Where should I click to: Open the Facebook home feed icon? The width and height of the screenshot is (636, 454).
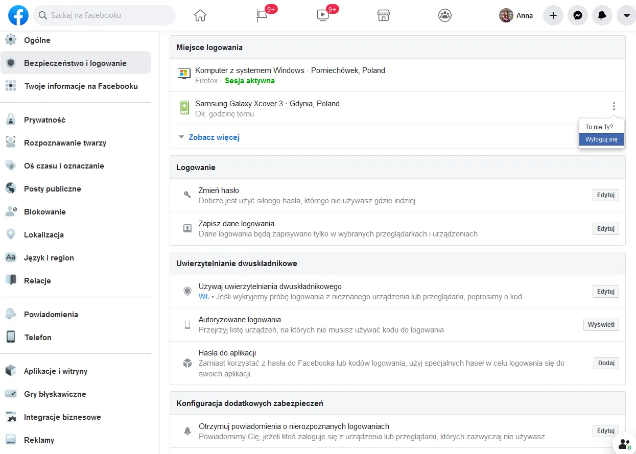click(200, 15)
